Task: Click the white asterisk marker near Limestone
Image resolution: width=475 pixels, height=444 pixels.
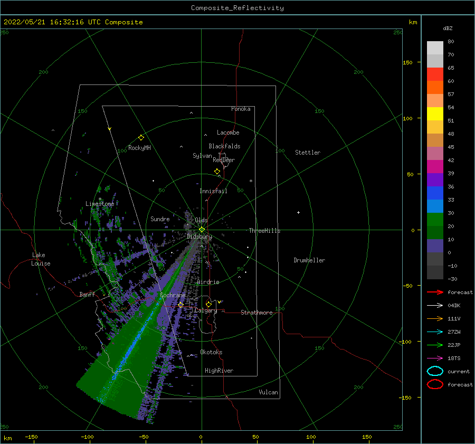Action: pos(100,199)
